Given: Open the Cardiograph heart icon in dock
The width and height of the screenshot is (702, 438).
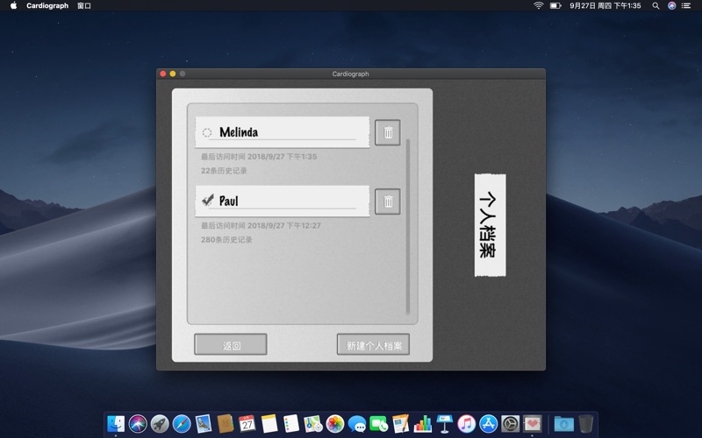Looking at the screenshot, I should click(533, 424).
